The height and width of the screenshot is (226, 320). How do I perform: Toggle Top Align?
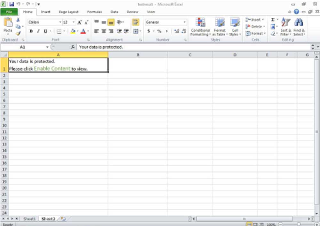97,22
